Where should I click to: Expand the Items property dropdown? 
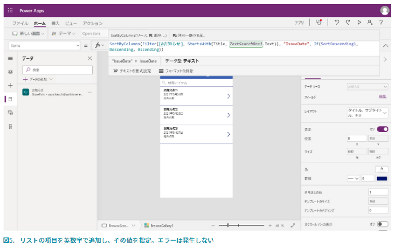(x=77, y=46)
